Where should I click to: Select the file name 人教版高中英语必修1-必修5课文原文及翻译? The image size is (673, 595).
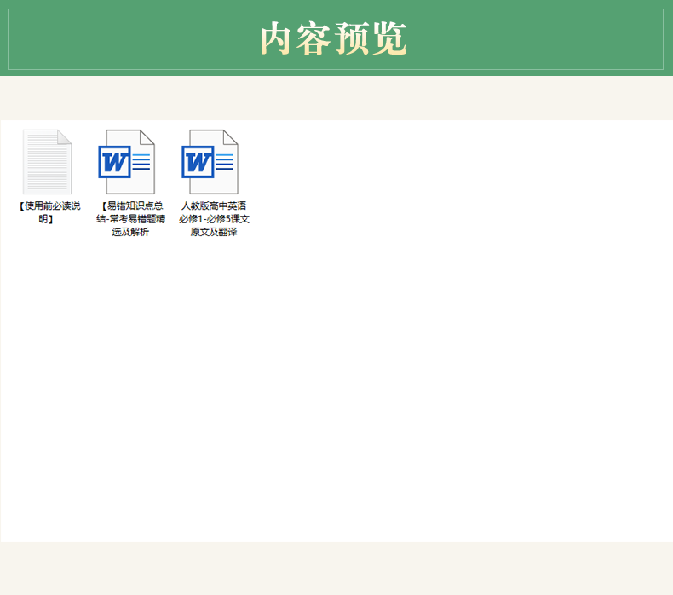[214, 219]
